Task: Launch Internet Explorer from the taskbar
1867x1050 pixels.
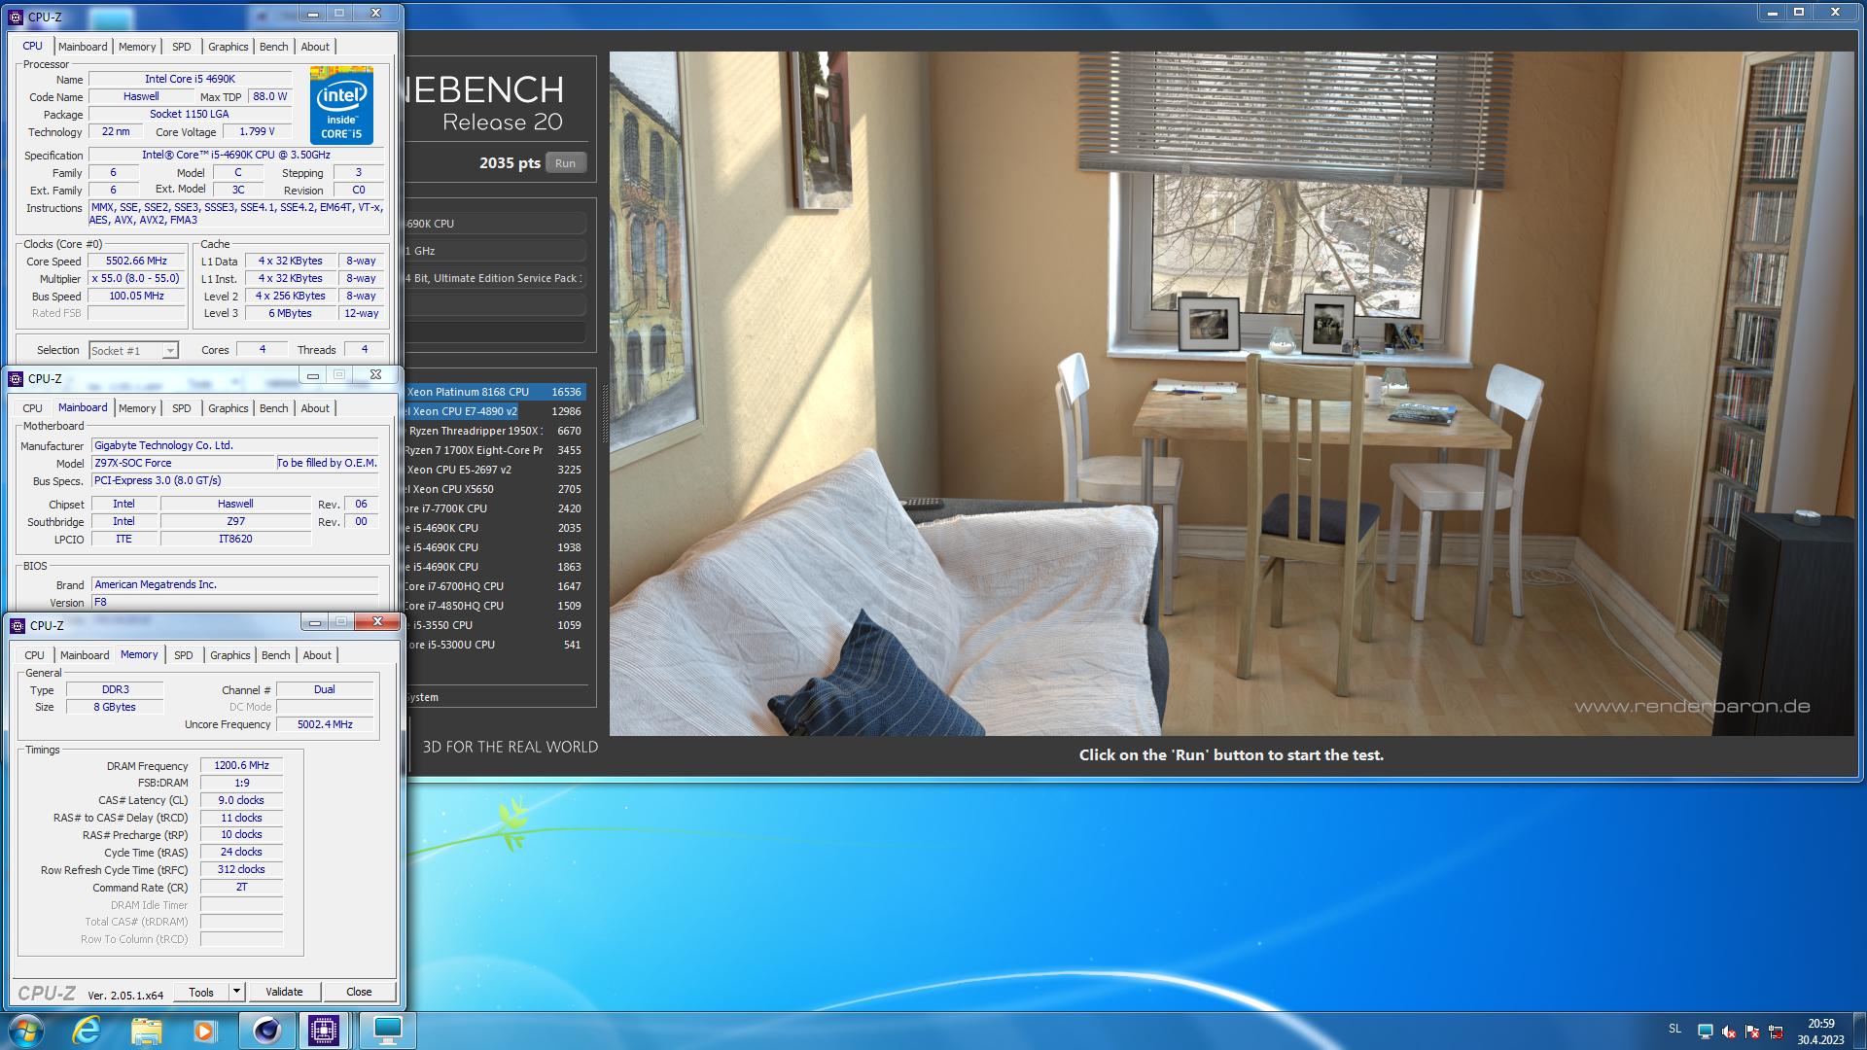Action: point(87,1031)
